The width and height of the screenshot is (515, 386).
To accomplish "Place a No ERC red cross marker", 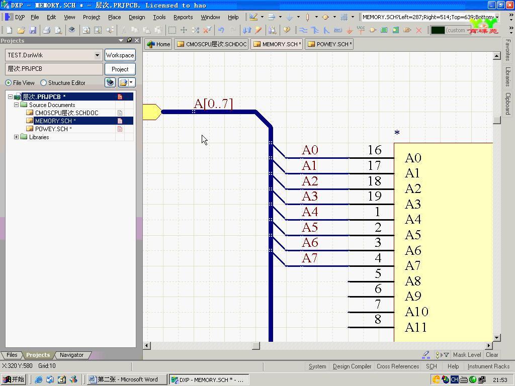I will tap(419, 30).
